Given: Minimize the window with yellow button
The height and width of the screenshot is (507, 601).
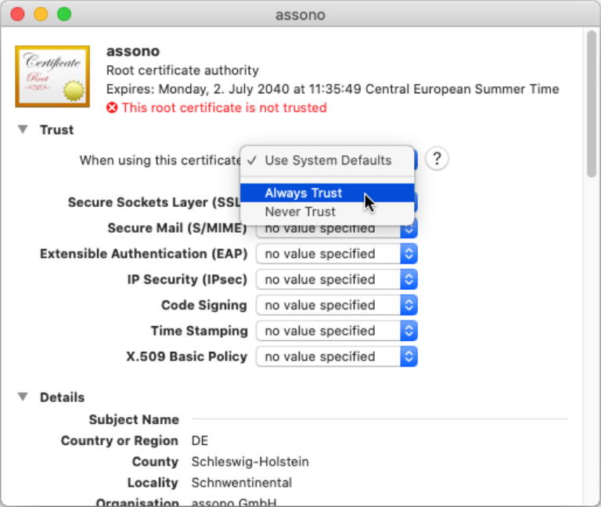Looking at the screenshot, I should [x=41, y=14].
